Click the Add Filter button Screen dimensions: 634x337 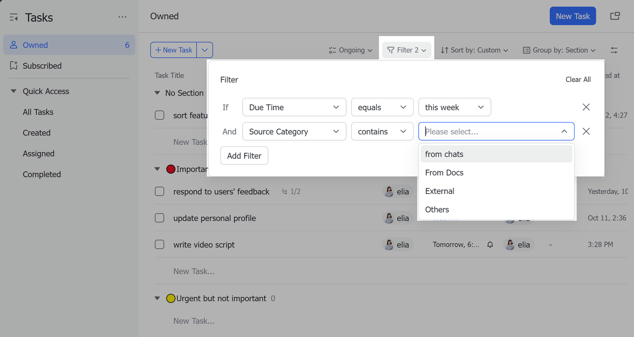pos(244,156)
